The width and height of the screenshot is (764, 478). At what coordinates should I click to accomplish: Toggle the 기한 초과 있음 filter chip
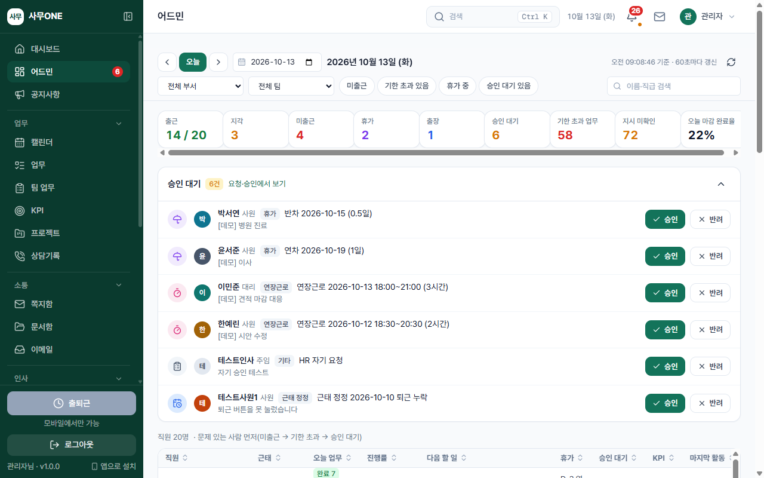pos(406,86)
